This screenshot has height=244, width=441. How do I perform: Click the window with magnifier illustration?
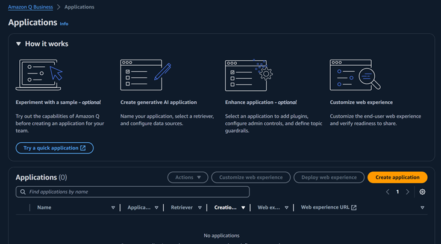tap(355, 75)
